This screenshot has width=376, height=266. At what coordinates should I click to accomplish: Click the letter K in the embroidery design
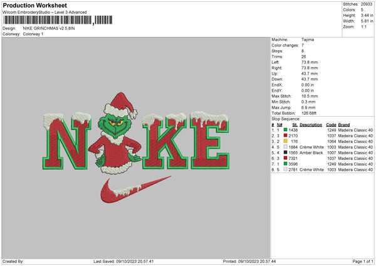pyautogui.click(x=165, y=141)
